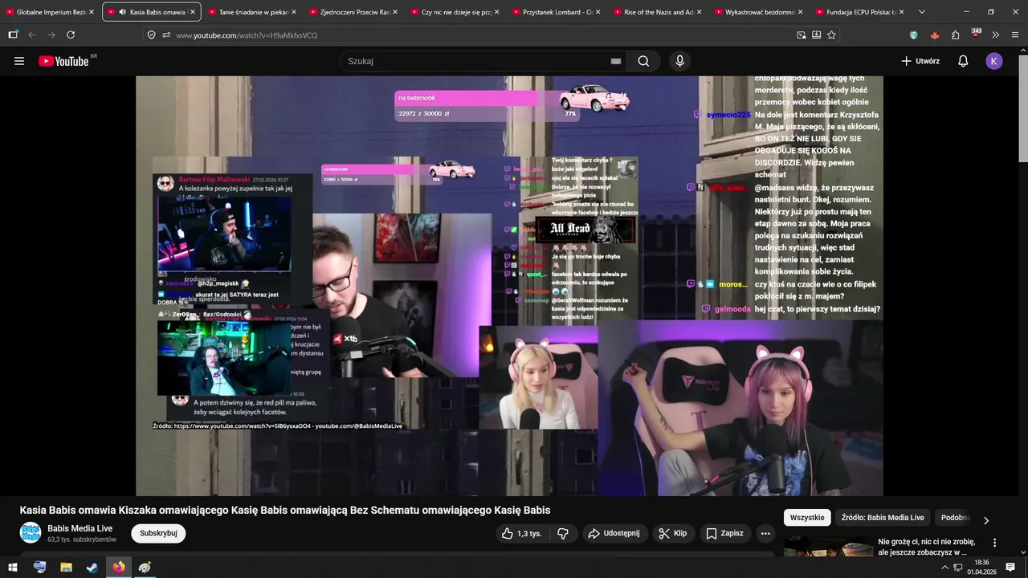Open the account avatar K menu
This screenshot has width=1028, height=578.
pyautogui.click(x=994, y=61)
